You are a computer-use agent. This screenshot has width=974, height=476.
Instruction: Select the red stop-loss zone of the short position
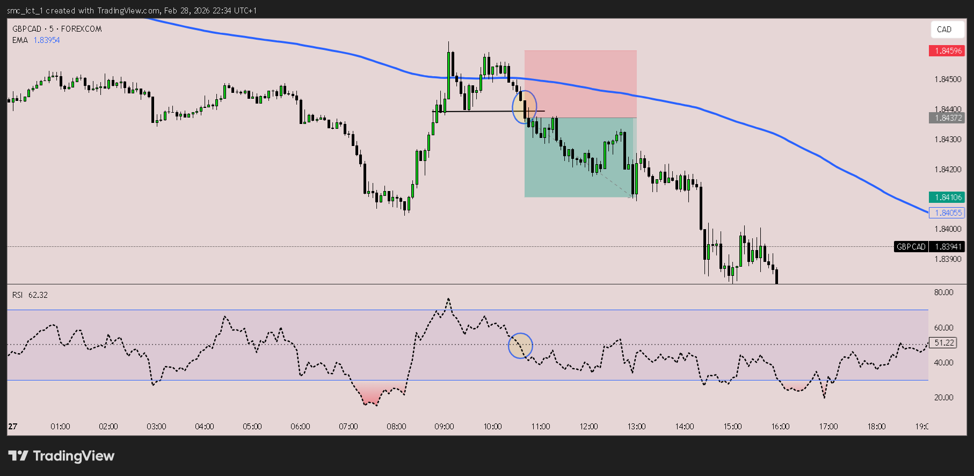pyautogui.click(x=580, y=83)
